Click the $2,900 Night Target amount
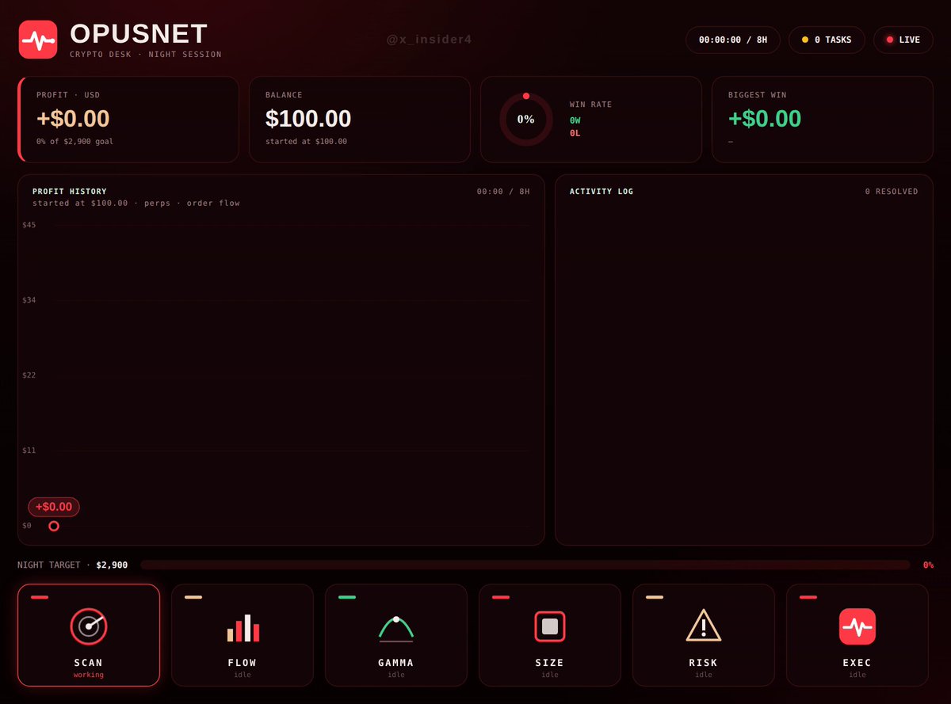The height and width of the screenshot is (704, 951). pyautogui.click(x=112, y=565)
